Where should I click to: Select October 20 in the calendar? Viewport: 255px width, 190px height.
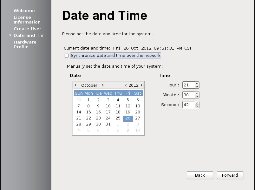[x=138, y=112]
